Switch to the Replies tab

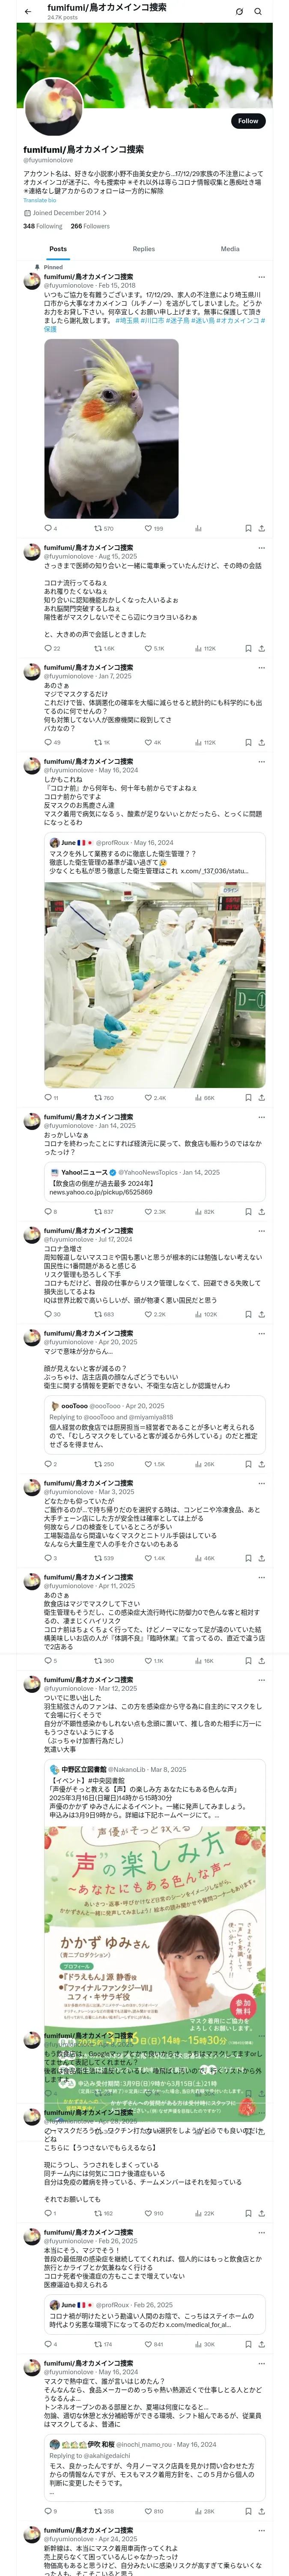(143, 249)
